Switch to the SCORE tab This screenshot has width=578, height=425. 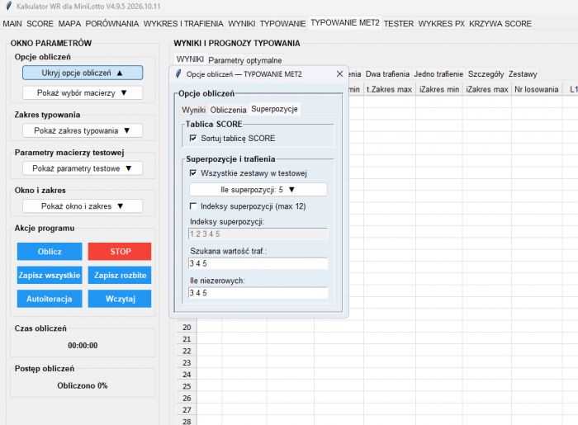point(40,24)
